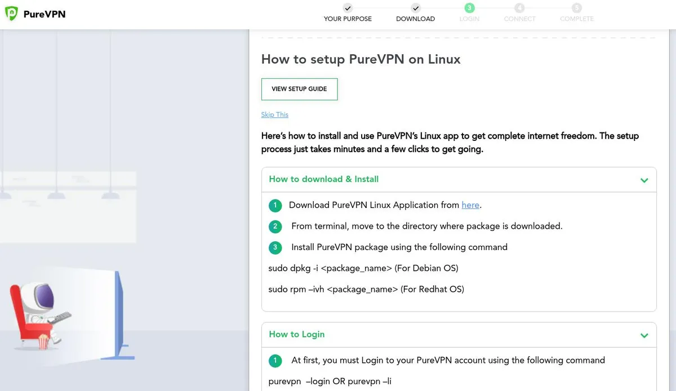Click the VIEW SETUP GUIDE button
The height and width of the screenshot is (391, 676).
click(x=299, y=89)
